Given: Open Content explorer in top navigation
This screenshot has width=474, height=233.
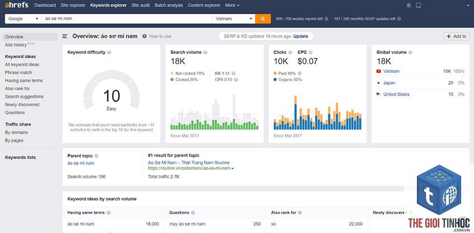Looking at the screenshot, I should [x=204, y=5].
